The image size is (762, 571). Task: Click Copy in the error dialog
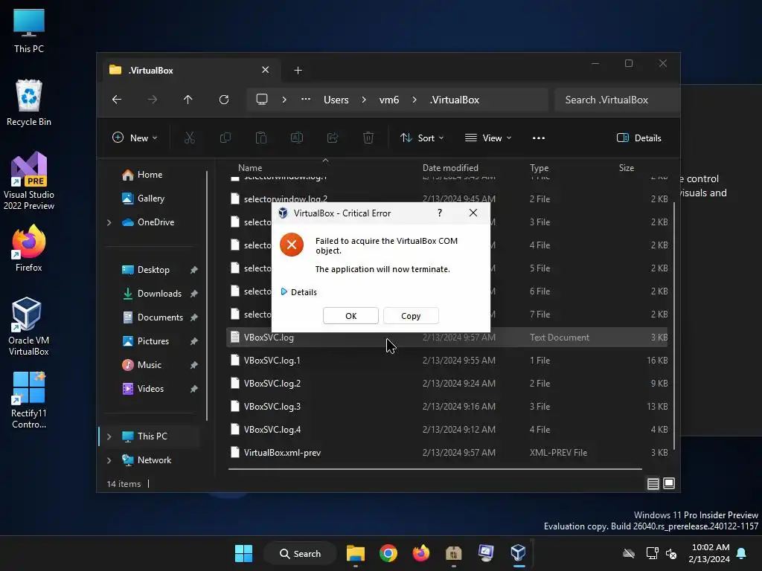pos(411,315)
